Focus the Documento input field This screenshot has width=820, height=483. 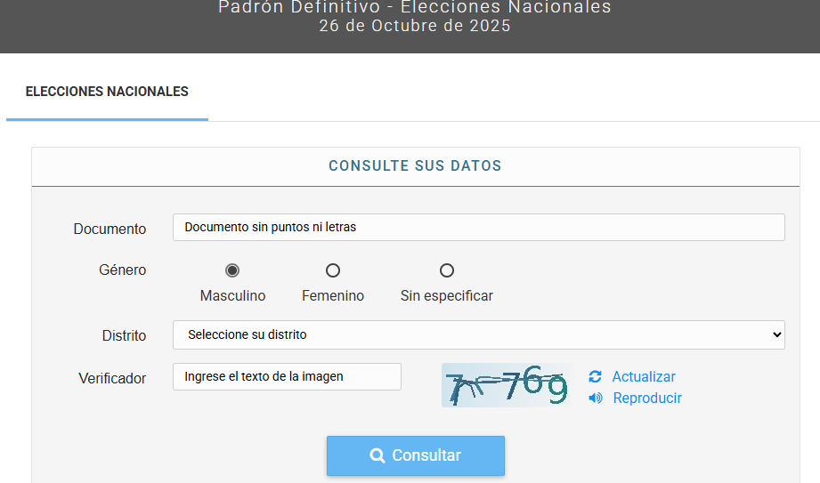pyautogui.click(x=478, y=227)
